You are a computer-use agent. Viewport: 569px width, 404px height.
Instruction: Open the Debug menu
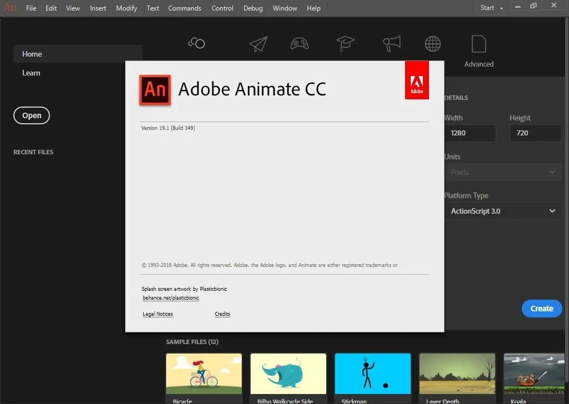pyautogui.click(x=253, y=8)
